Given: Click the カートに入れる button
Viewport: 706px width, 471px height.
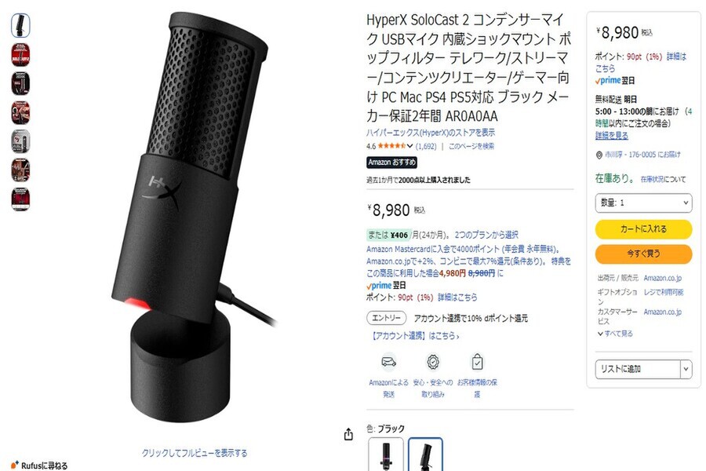Looking at the screenshot, I should tap(643, 229).
